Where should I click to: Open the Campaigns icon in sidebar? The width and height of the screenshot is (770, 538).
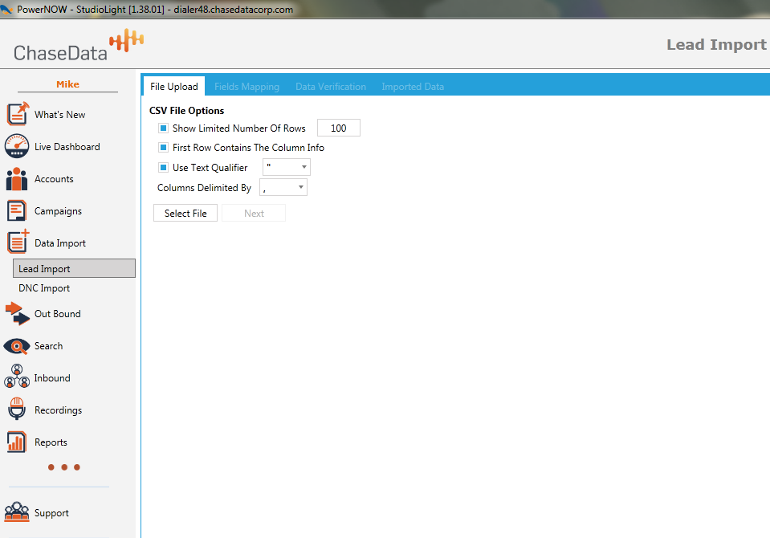coord(18,210)
